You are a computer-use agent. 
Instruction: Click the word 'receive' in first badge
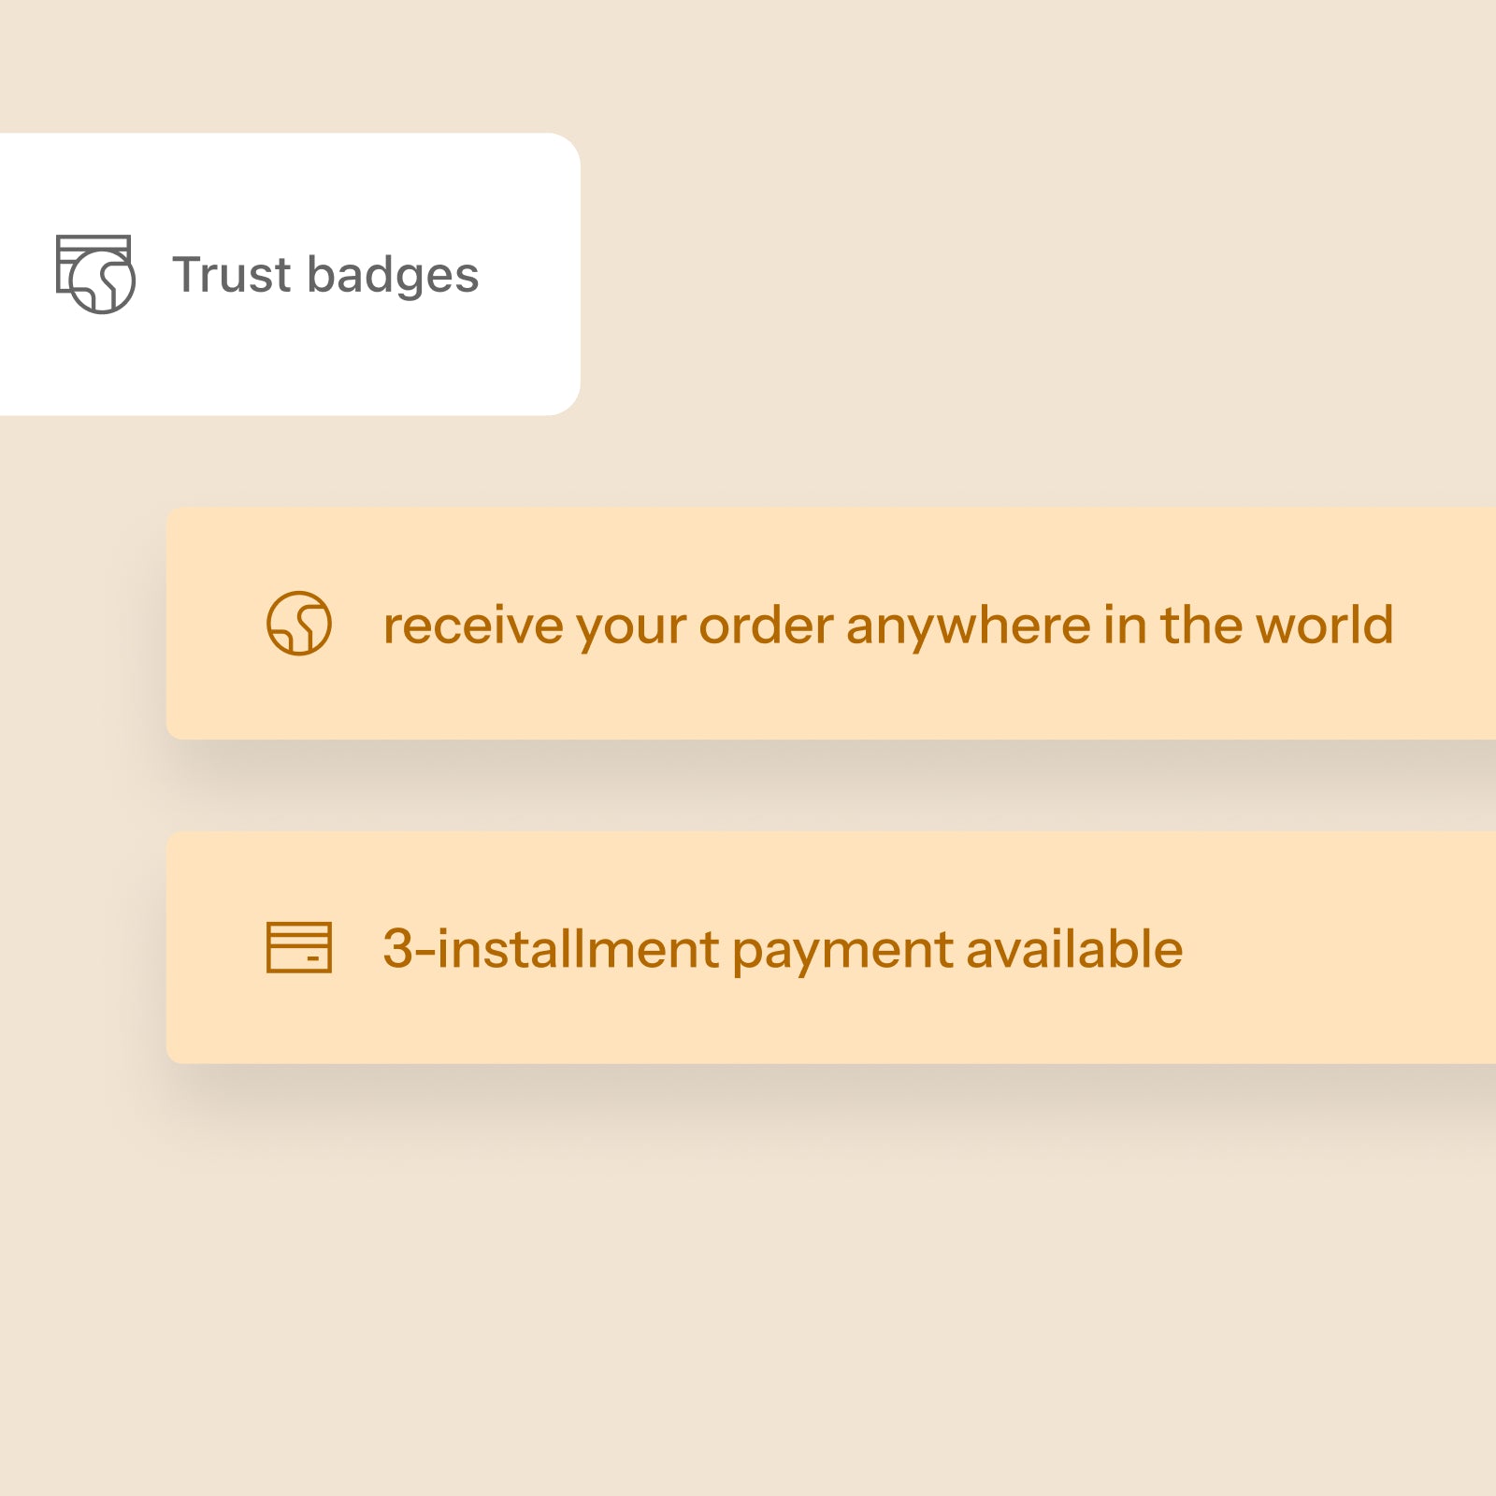point(473,626)
